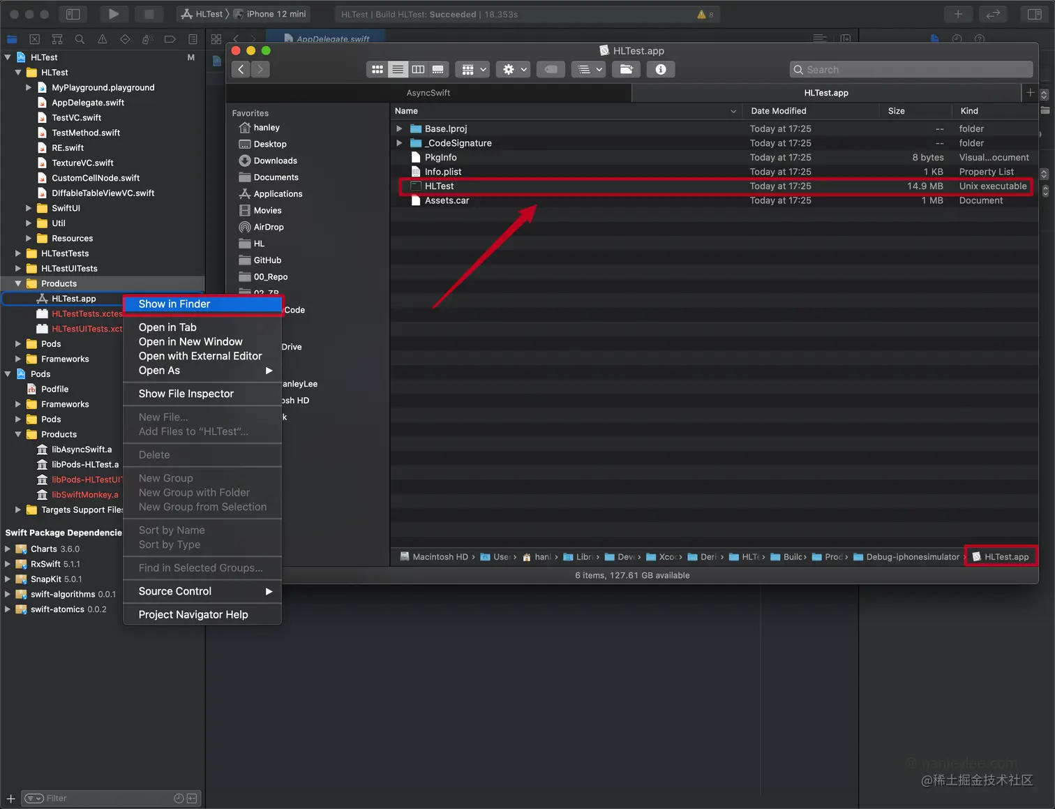Screen dimensions: 1055x809
Task: Open Finder sort options dropdown
Action: coord(588,69)
